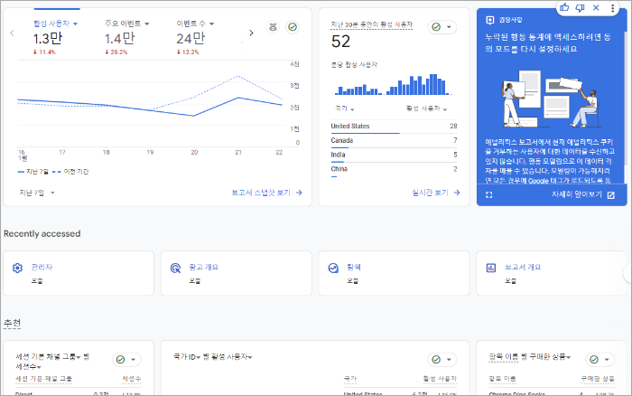Click arrow next to 보고서 스냅샷 보기
The image size is (632, 396).
(x=299, y=193)
